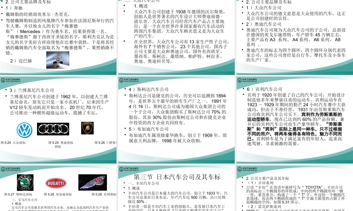Screen dimensions: 353x211
Task: Click the heading "三、宝马汽车公司"
Action: (x=24, y=200)
